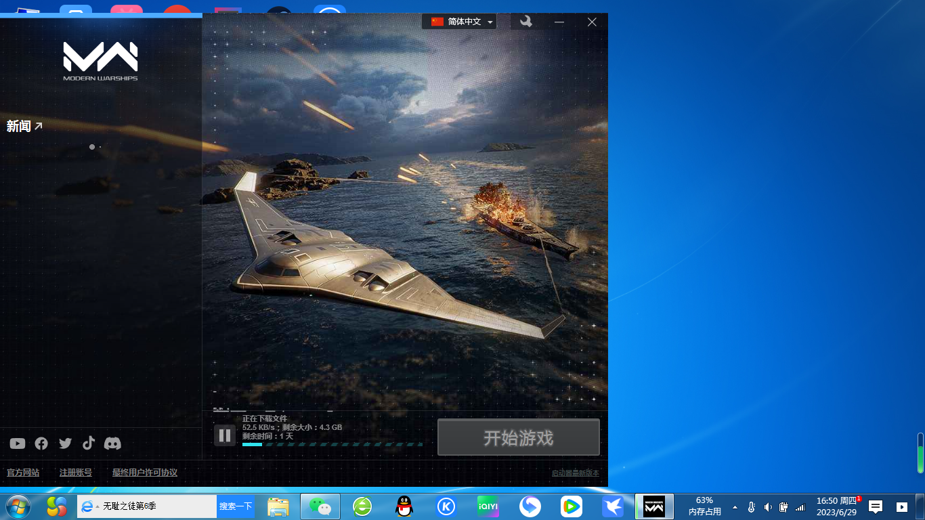925x520 pixels.
Task: Open the Discord social icon
Action: [x=112, y=443]
